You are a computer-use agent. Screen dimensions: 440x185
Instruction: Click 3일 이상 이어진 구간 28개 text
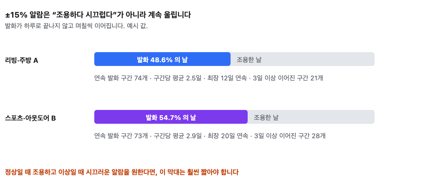point(290,136)
